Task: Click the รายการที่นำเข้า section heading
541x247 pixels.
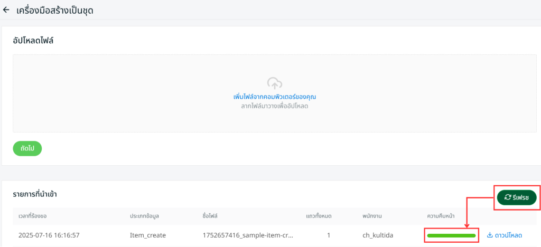Action: pos(35,194)
